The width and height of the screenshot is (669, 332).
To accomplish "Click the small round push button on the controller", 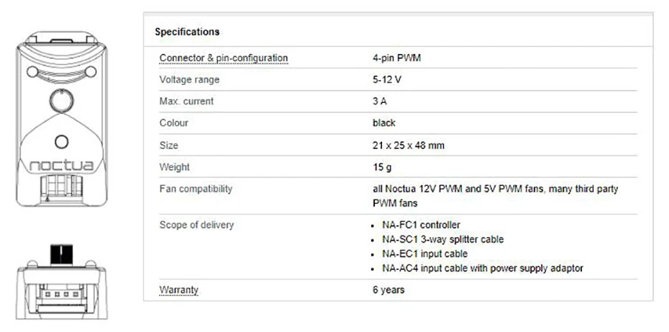I will tap(61, 142).
